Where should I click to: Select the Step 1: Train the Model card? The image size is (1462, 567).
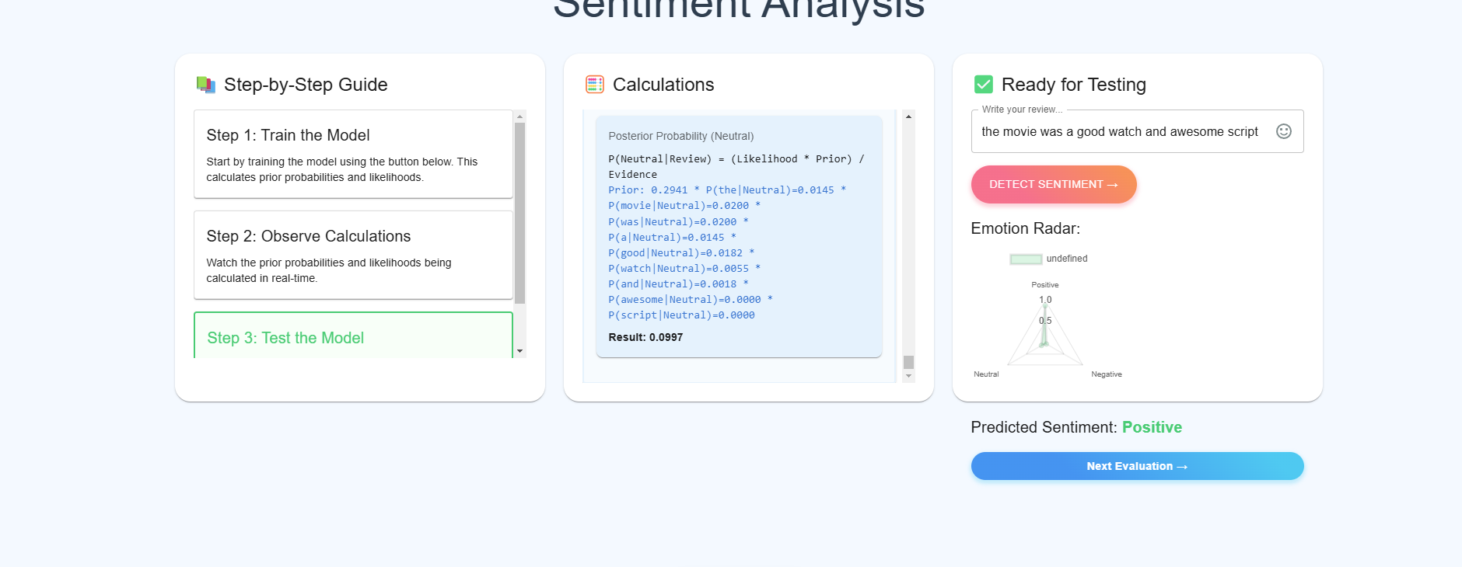pyautogui.click(x=353, y=155)
